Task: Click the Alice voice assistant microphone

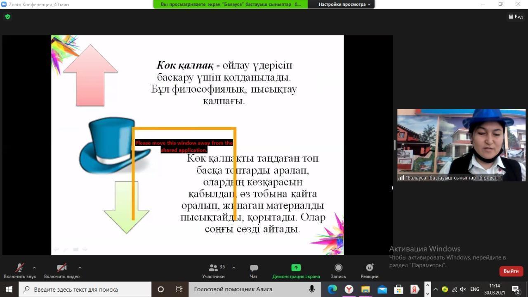Action: [312, 289]
